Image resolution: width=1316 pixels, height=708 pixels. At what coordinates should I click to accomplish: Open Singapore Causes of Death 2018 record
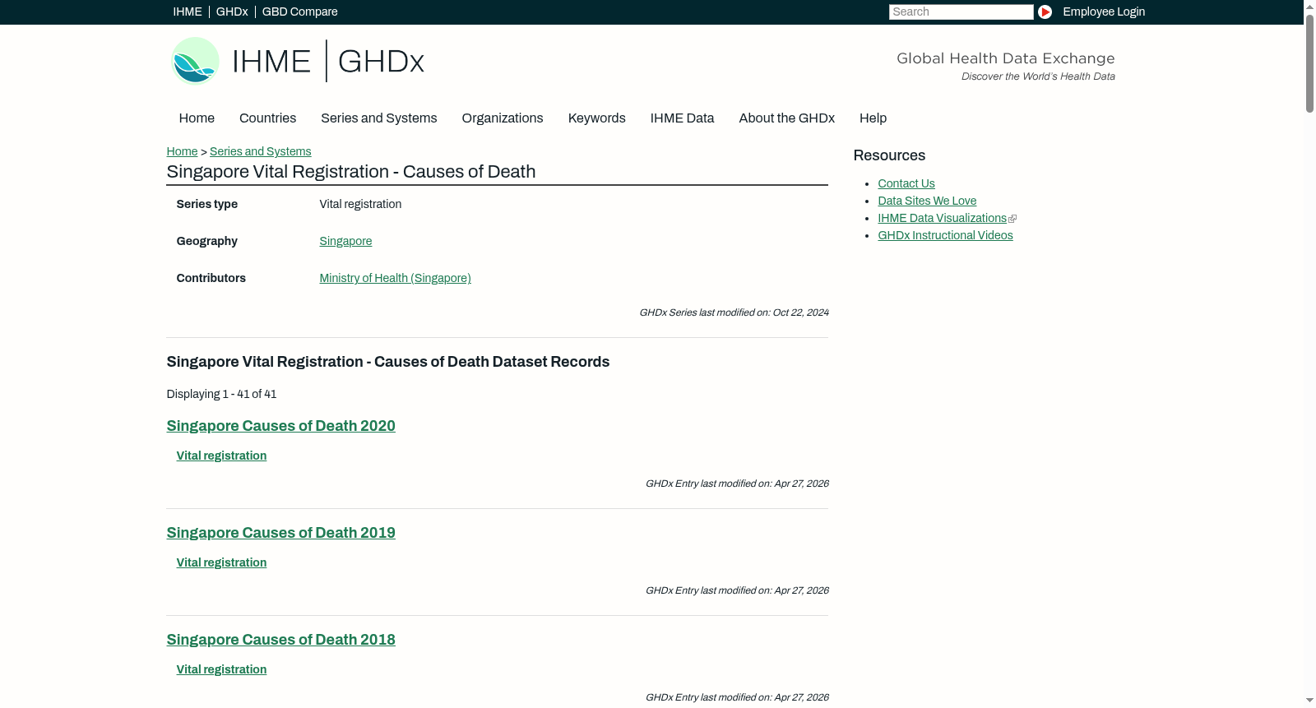point(280,640)
